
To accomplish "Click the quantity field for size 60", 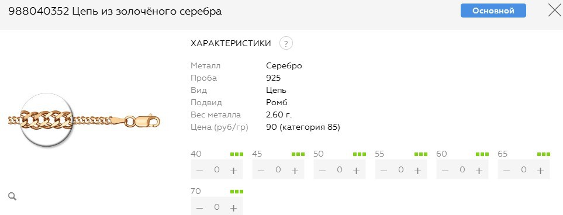I will point(462,169).
